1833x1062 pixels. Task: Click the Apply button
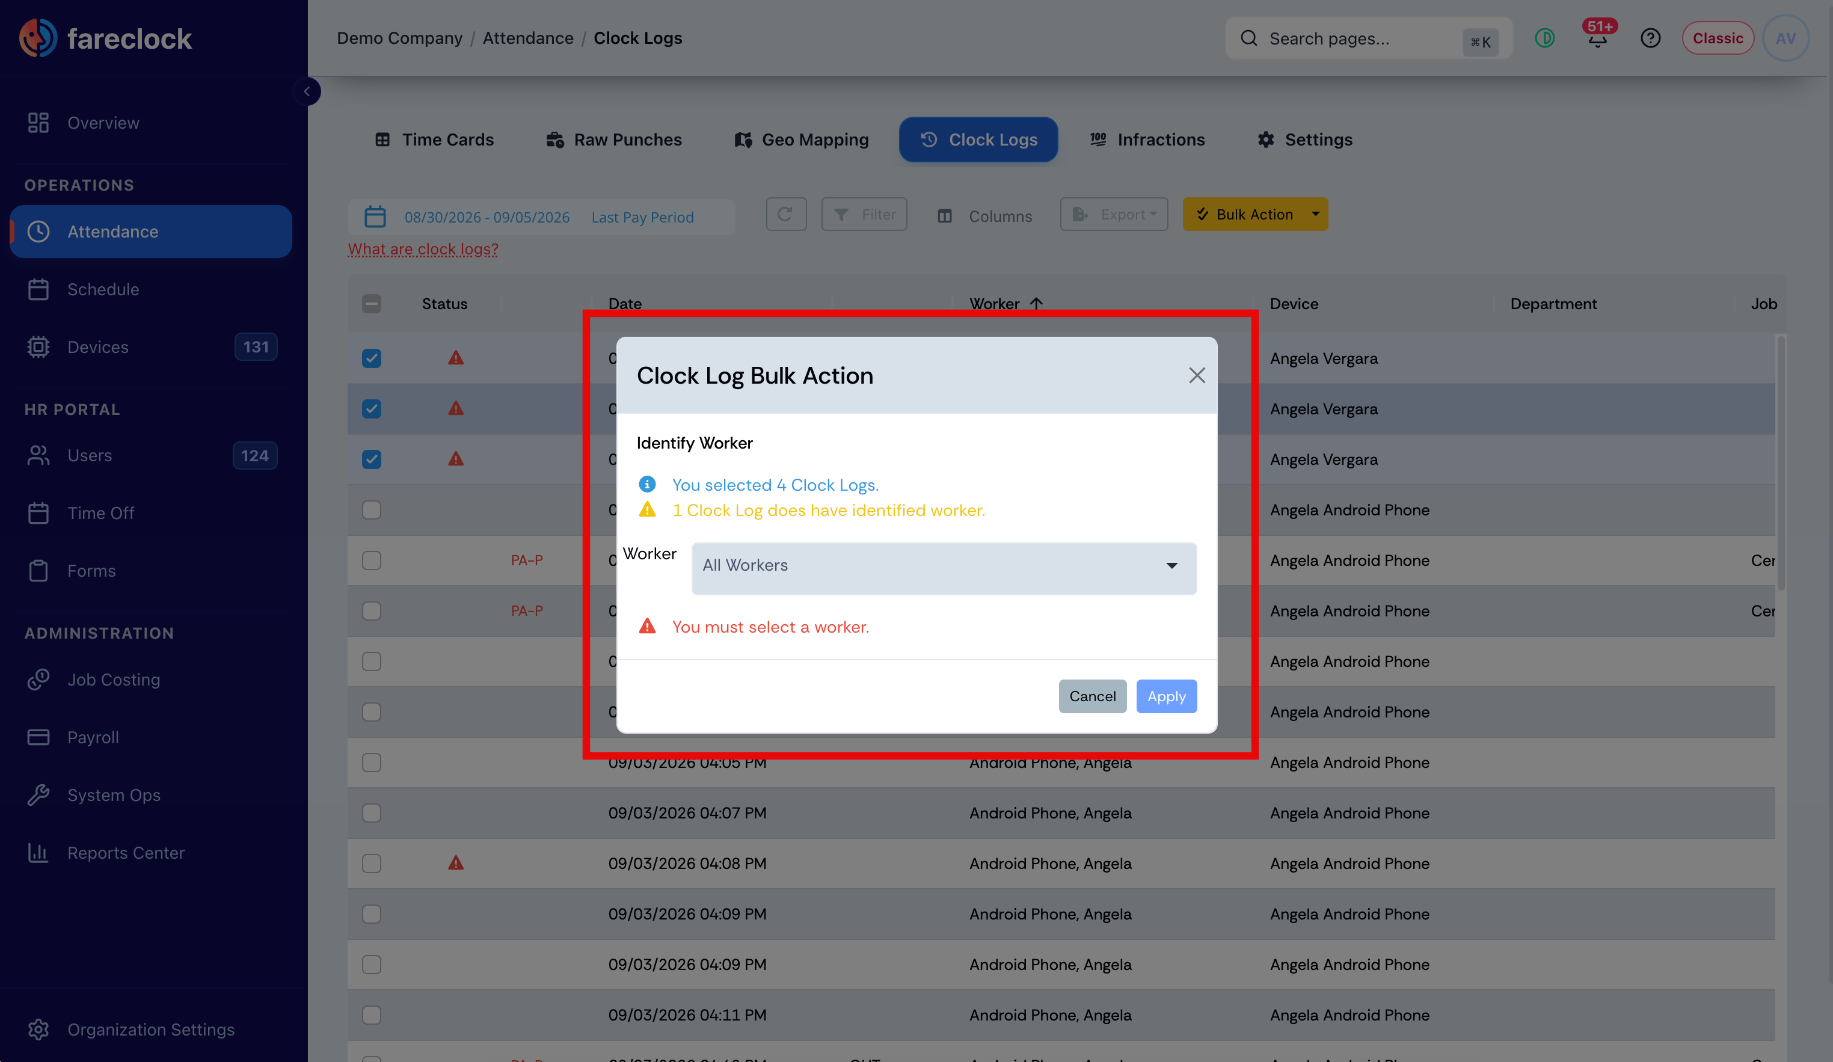1166,696
